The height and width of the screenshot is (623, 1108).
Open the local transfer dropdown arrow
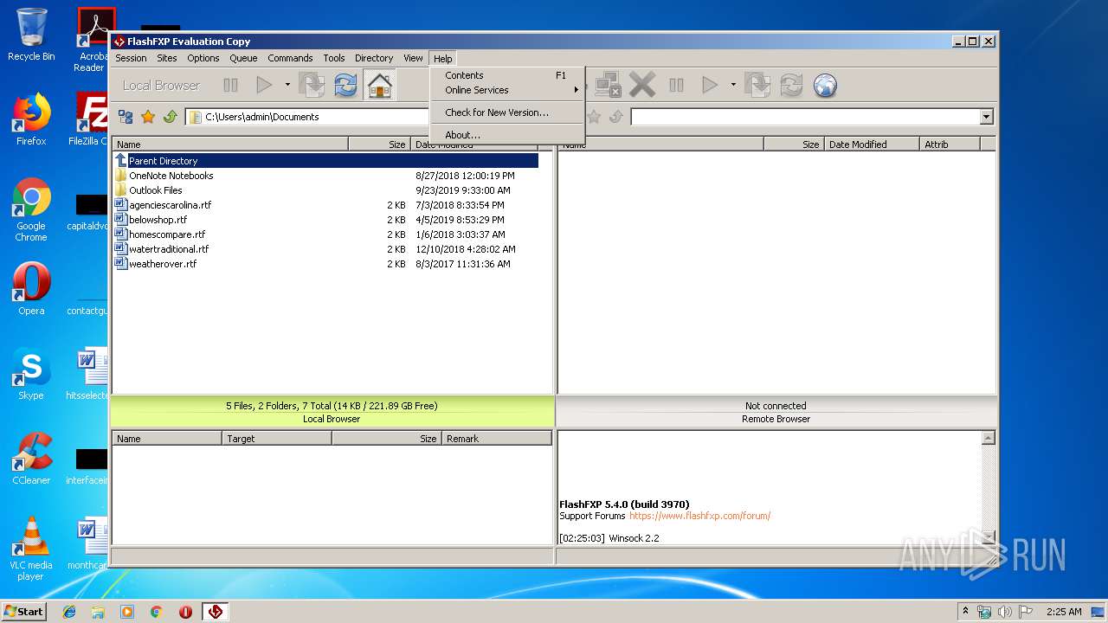point(287,85)
